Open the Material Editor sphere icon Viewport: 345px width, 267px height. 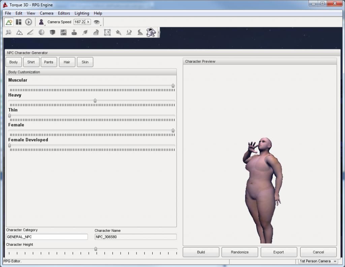(x=41, y=32)
